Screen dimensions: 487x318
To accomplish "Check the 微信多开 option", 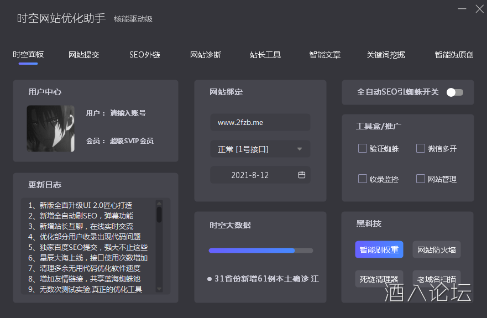I will pos(421,148).
